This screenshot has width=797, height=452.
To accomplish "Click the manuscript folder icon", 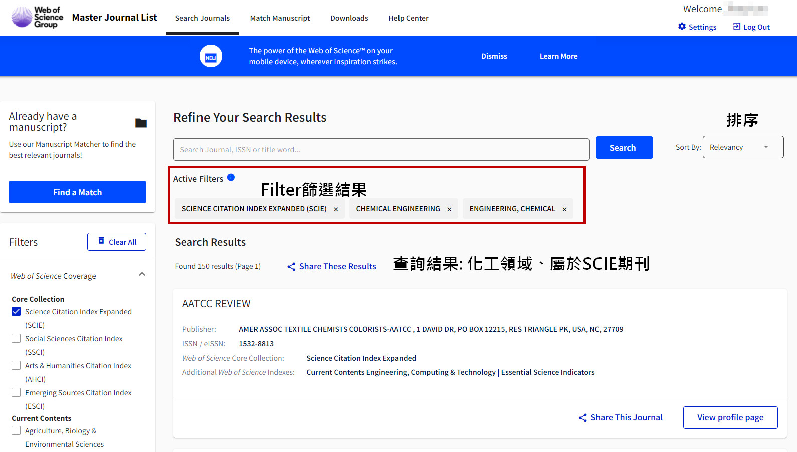I will [x=141, y=123].
